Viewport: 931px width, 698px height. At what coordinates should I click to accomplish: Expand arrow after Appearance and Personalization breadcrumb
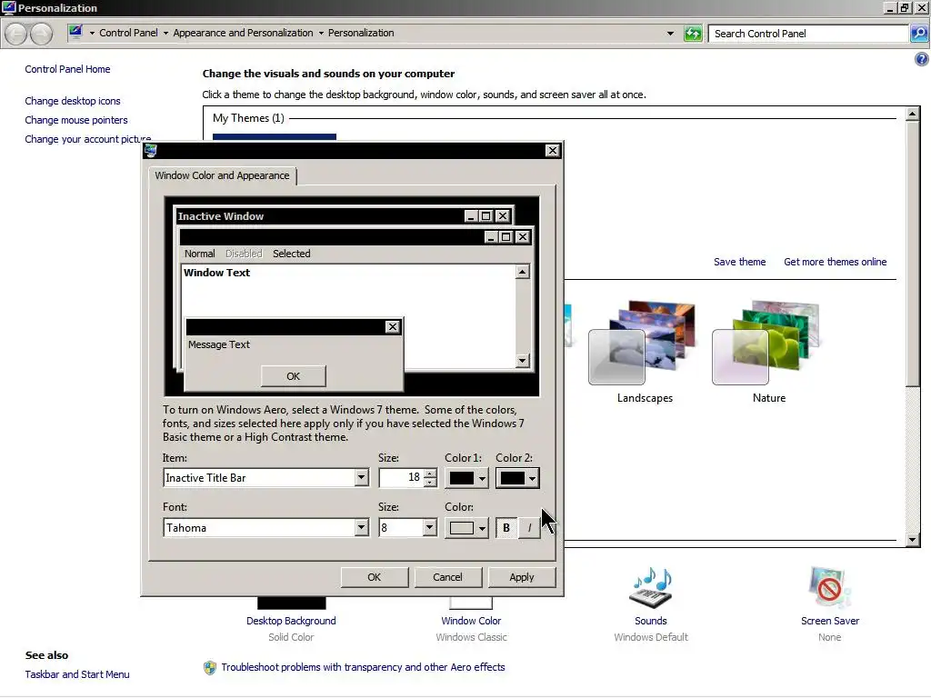[321, 34]
